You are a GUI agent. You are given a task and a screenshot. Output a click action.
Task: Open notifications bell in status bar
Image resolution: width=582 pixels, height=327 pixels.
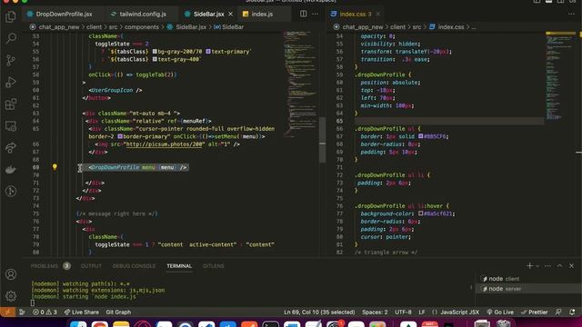(x=572, y=312)
